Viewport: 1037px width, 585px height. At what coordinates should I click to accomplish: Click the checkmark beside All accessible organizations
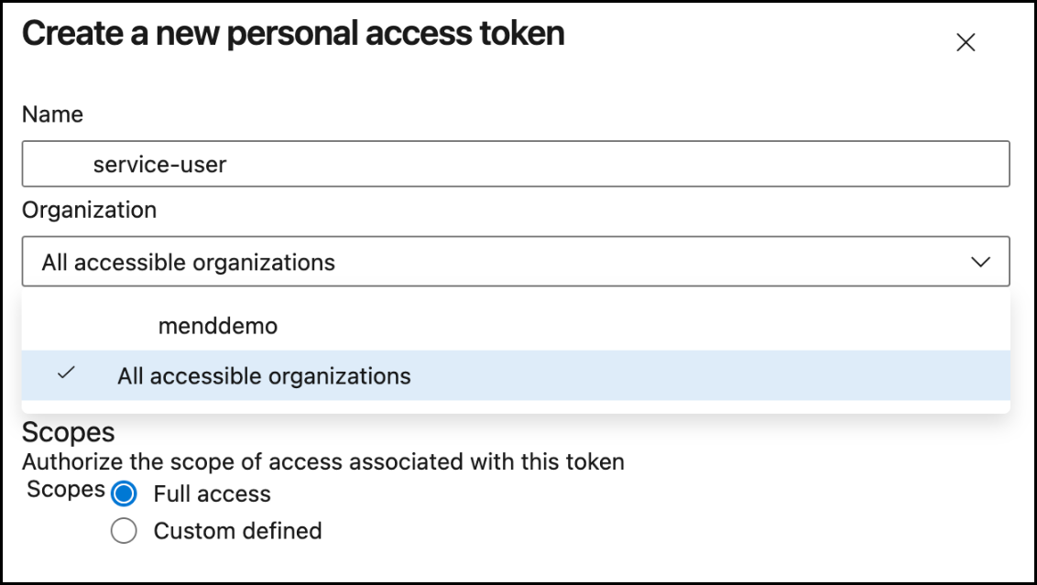(x=65, y=374)
